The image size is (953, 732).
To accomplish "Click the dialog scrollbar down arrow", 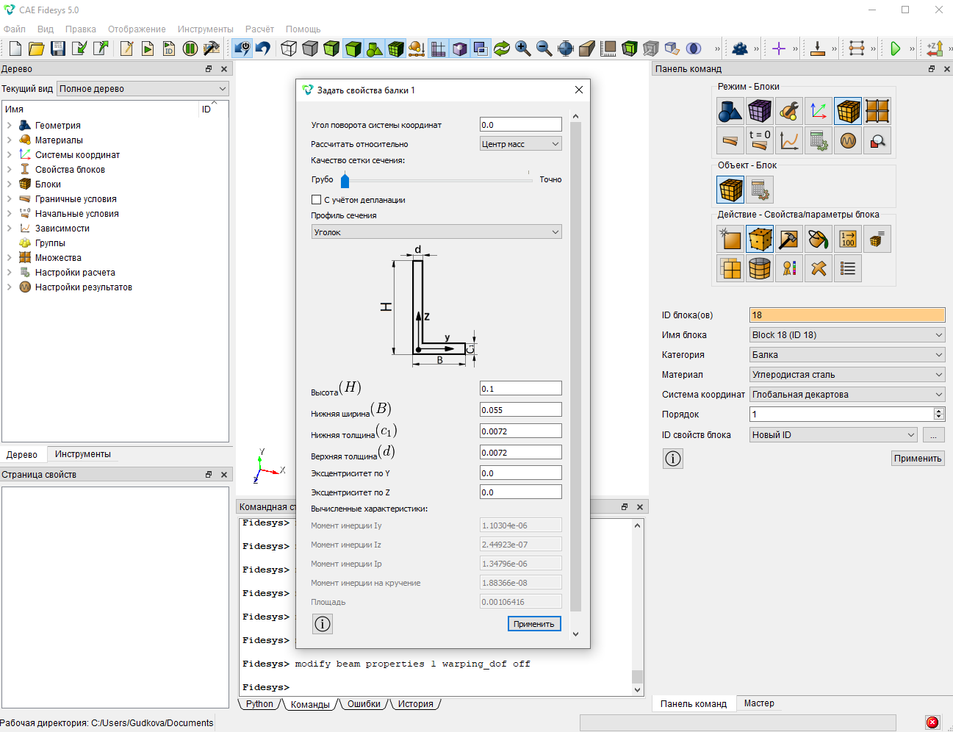I will pos(575,634).
